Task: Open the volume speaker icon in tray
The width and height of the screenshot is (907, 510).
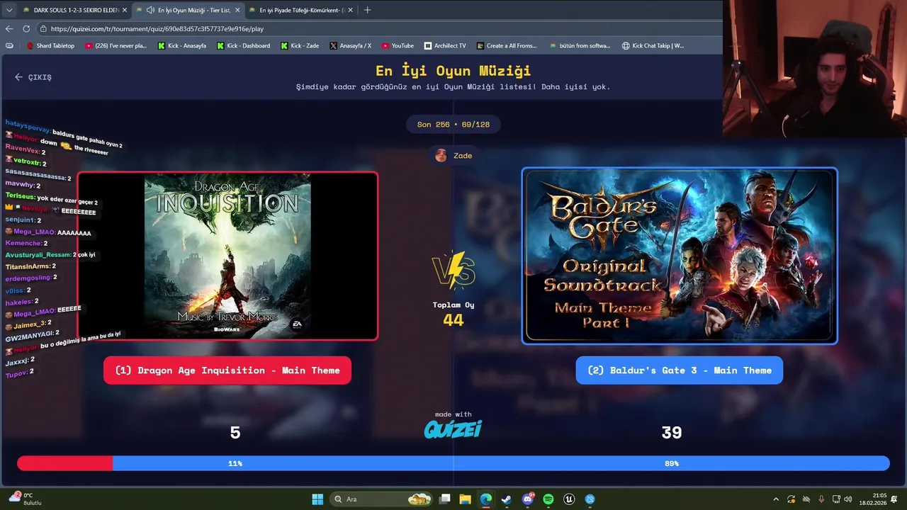Action: [x=850, y=499]
